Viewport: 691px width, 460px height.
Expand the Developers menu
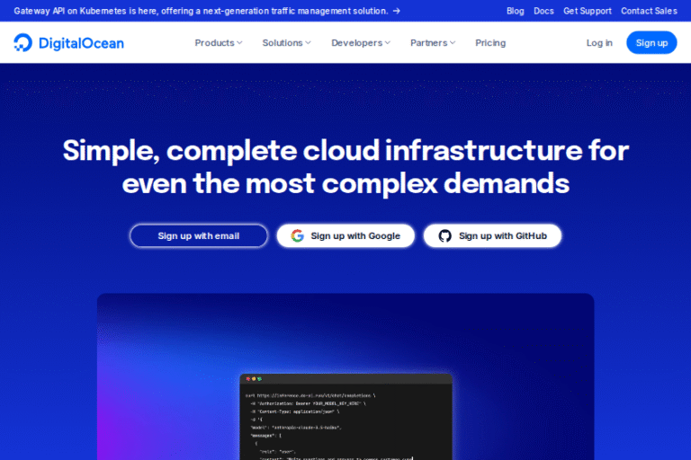(x=361, y=43)
